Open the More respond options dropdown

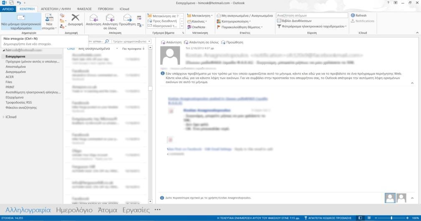pos(140,25)
